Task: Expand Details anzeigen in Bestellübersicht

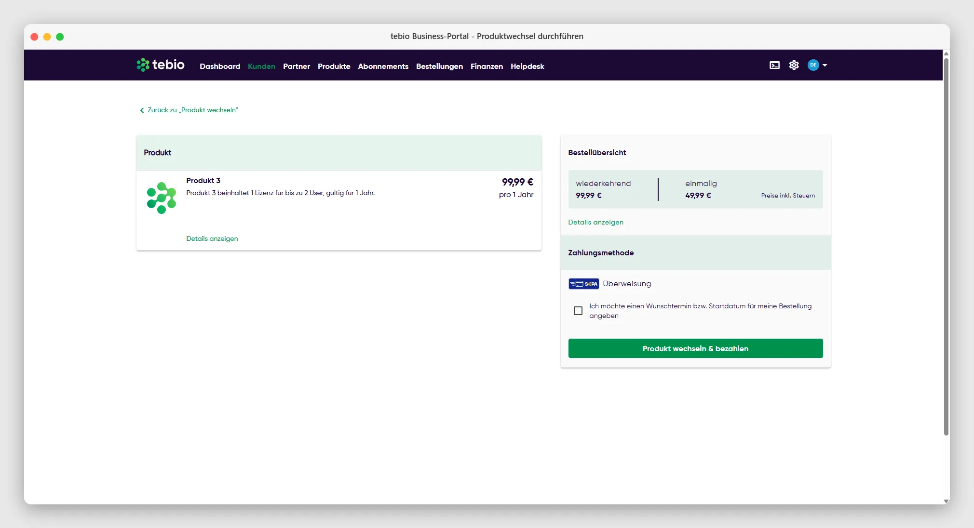Action: tap(595, 222)
